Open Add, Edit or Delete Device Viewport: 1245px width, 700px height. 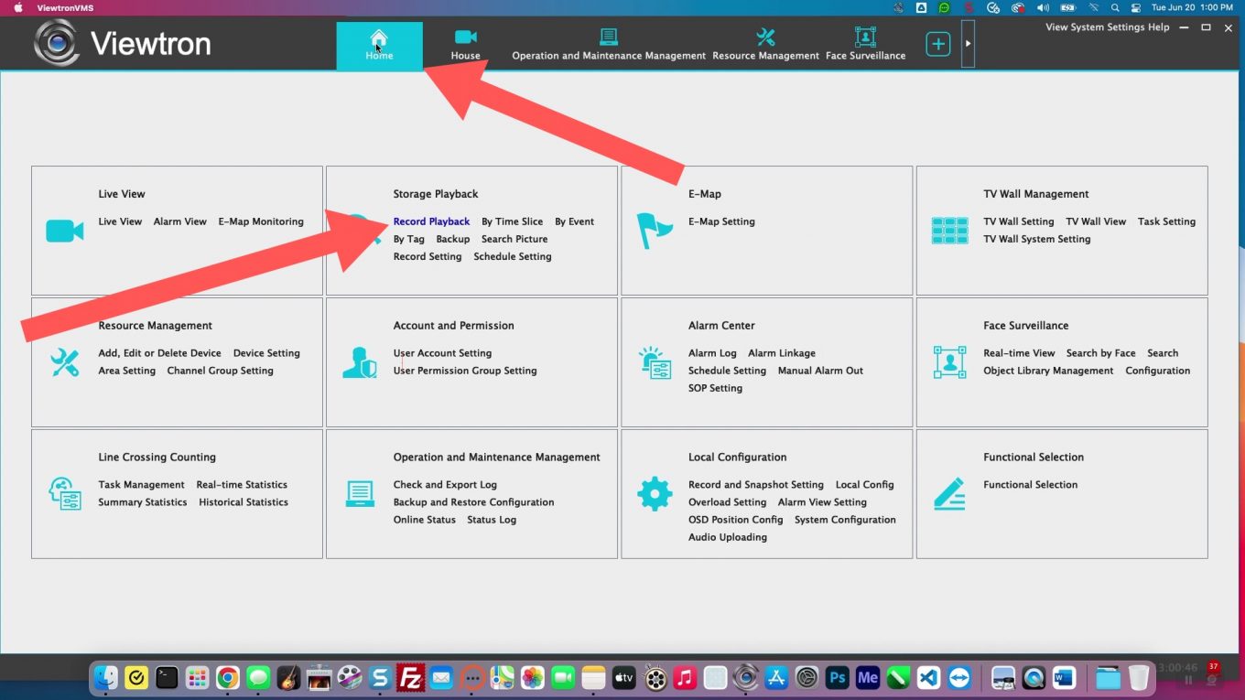(159, 353)
